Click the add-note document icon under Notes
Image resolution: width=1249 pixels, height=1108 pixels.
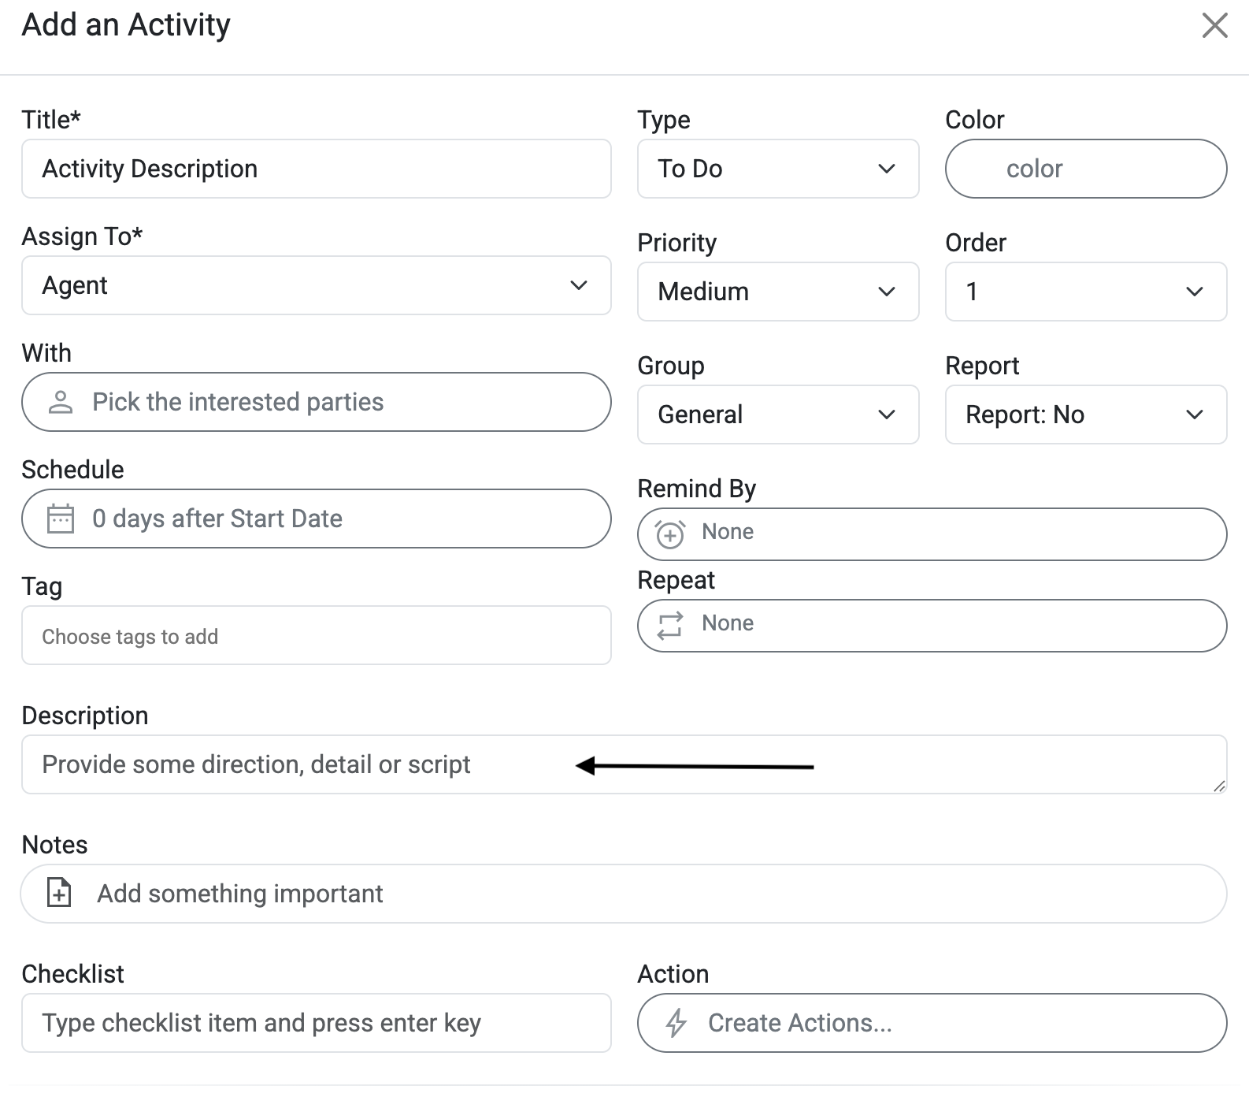point(60,893)
